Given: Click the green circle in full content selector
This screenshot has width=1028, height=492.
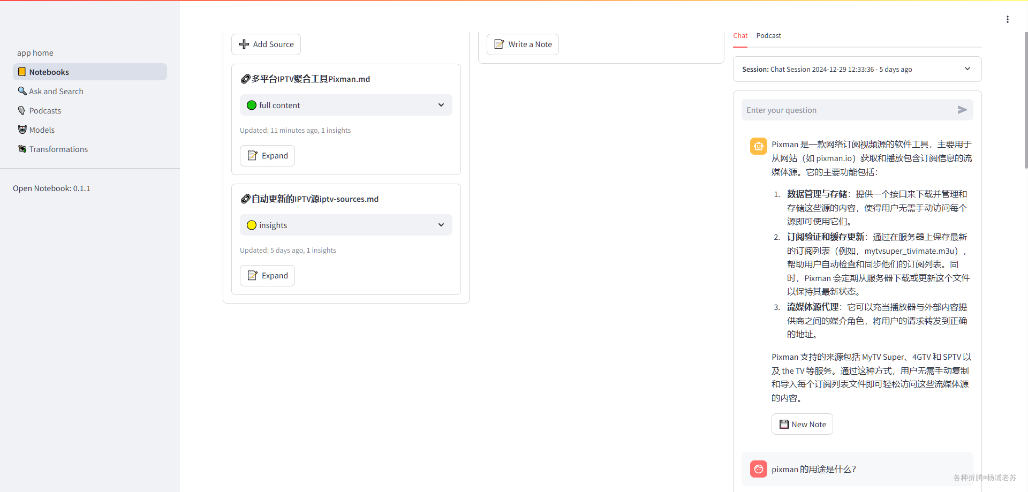Looking at the screenshot, I should (252, 105).
